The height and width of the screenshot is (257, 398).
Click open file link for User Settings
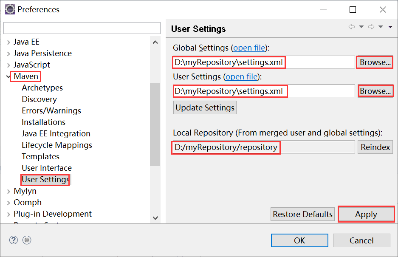click(241, 77)
